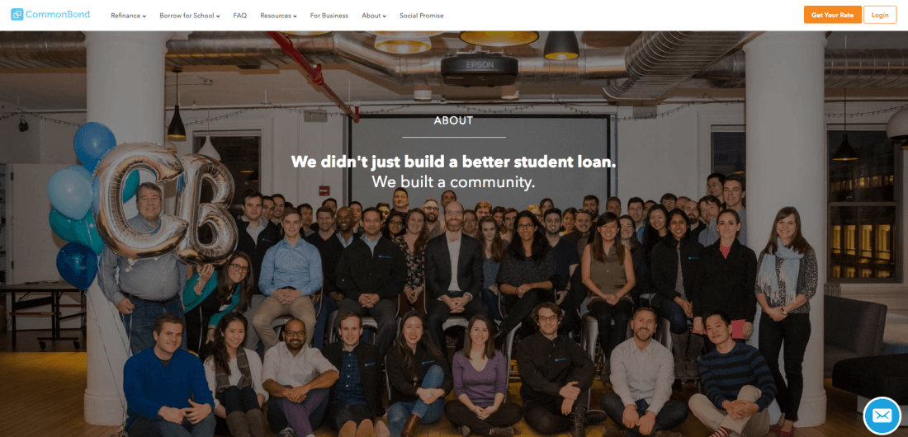Click the Borrow for School caret arrow
The image size is (908, 437).
(x=218, y=16)
